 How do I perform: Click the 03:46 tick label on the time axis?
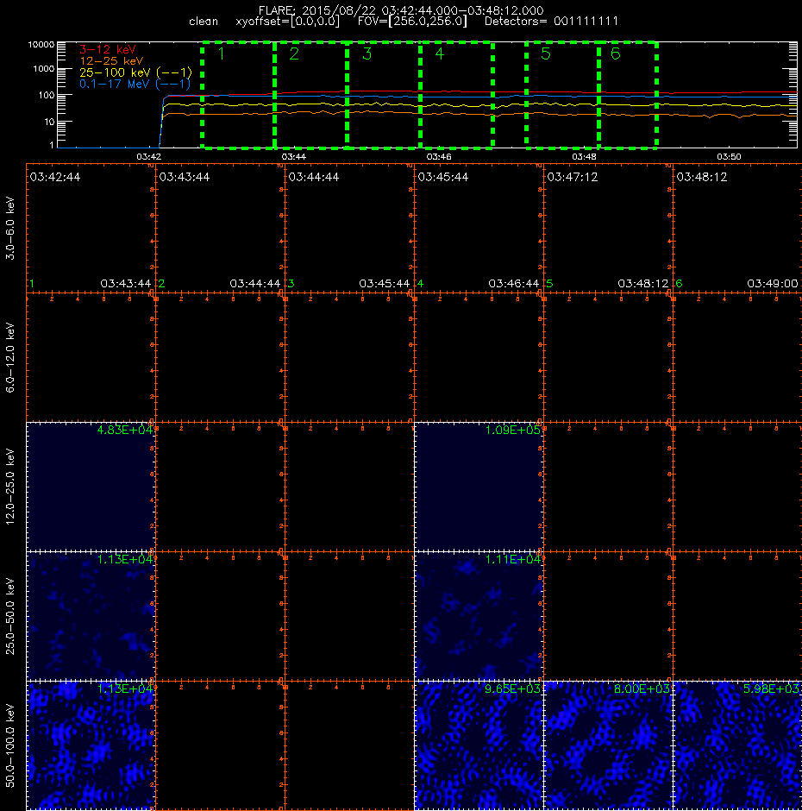pos(438,157)
